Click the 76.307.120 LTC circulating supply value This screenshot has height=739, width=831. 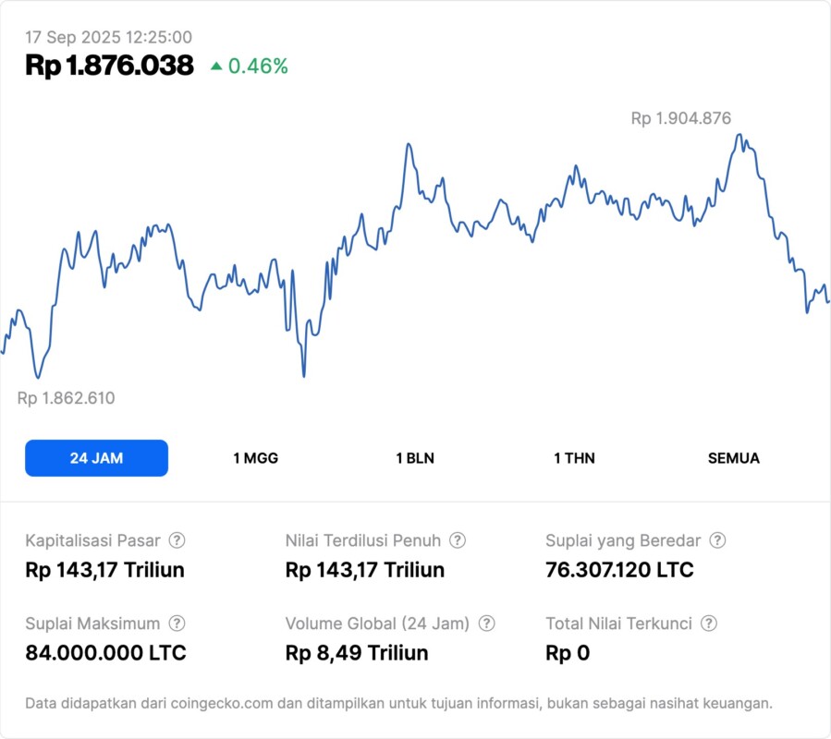(619, 570)
